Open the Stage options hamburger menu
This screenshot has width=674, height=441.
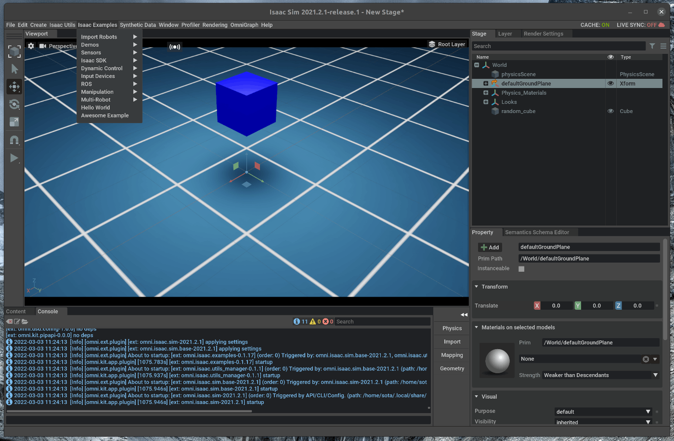coord(663,46)
